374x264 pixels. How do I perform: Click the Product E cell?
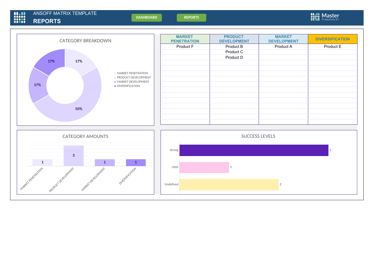pos(333,47)
